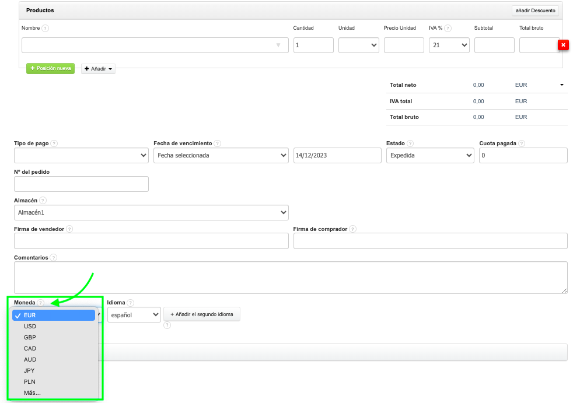The height and width of the screenshot is (403, 587).
Task: Expand the Idioma dropdown set to español
Action: tap(134, 315)
